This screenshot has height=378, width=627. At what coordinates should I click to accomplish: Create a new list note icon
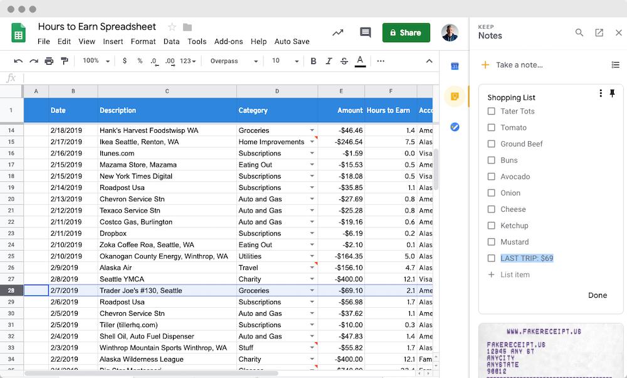(x=616, y=65)
